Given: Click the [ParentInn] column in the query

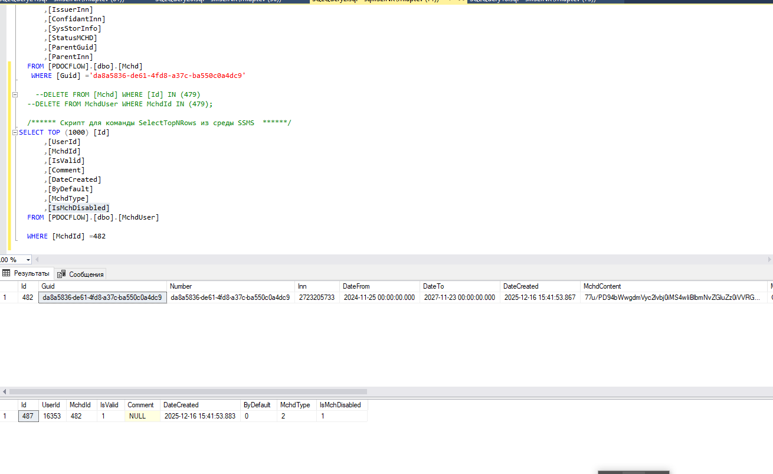Looking at the screenshot, I should [x=70, y=57].
